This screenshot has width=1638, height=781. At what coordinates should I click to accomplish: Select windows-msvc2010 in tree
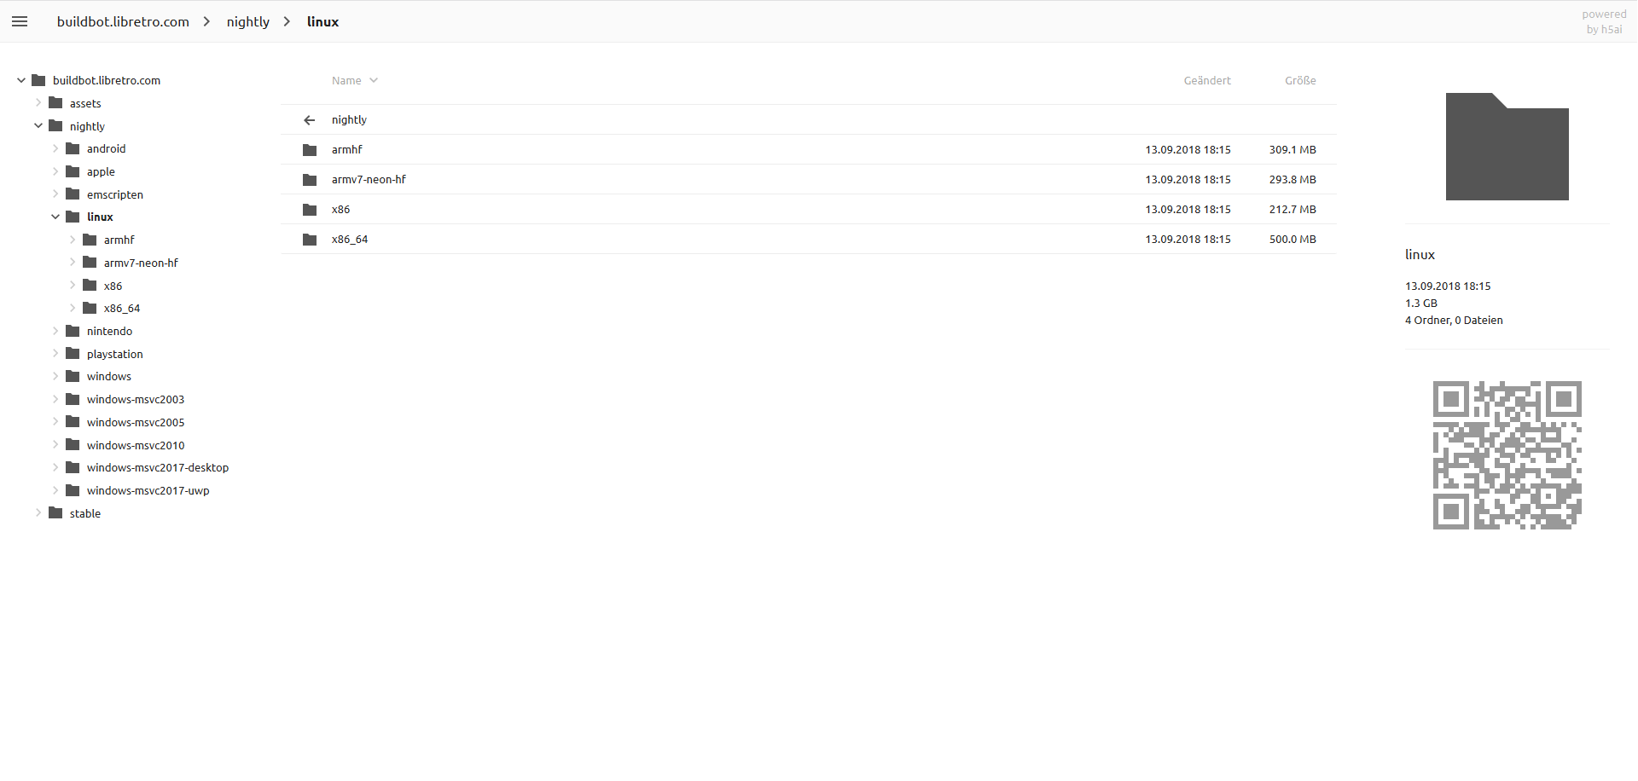[136, 445]
